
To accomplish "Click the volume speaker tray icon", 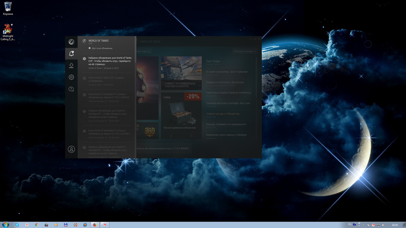I will click(x=384, y=225).
